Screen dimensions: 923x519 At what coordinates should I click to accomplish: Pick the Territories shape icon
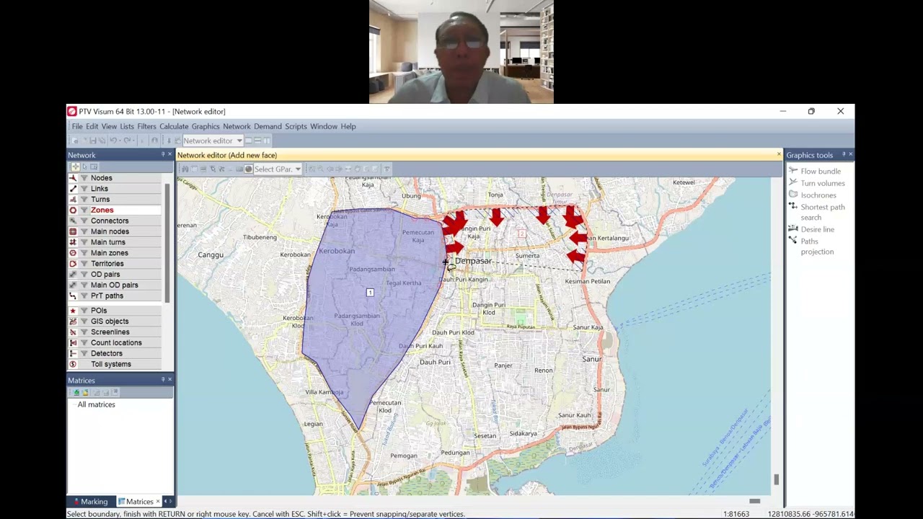(x=73, y=264)
